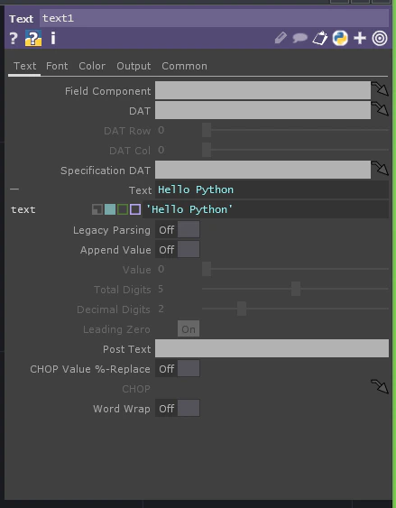The width and height of the screenshot is (396, 508).
Task: Open Python help icon
Action: [33, 38]
